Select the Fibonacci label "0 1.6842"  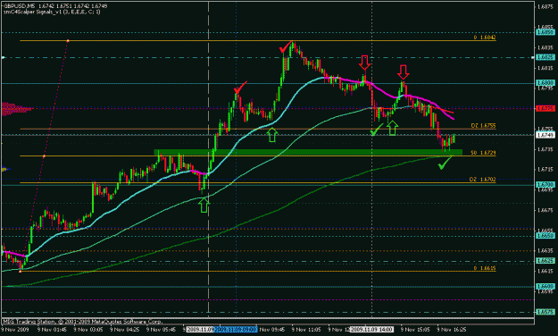[x=484, y=37]
